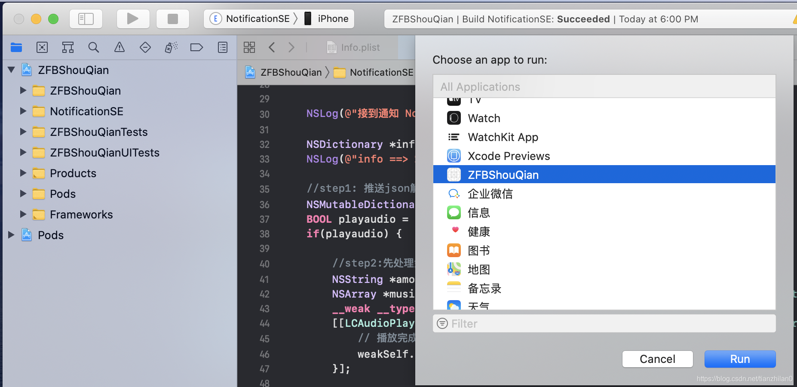Open the Symbol navigator
797x387 pixels.
point(68,47)
